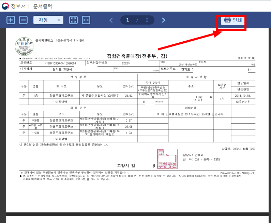Click the zoom out minus icon

tap(23, 20)
